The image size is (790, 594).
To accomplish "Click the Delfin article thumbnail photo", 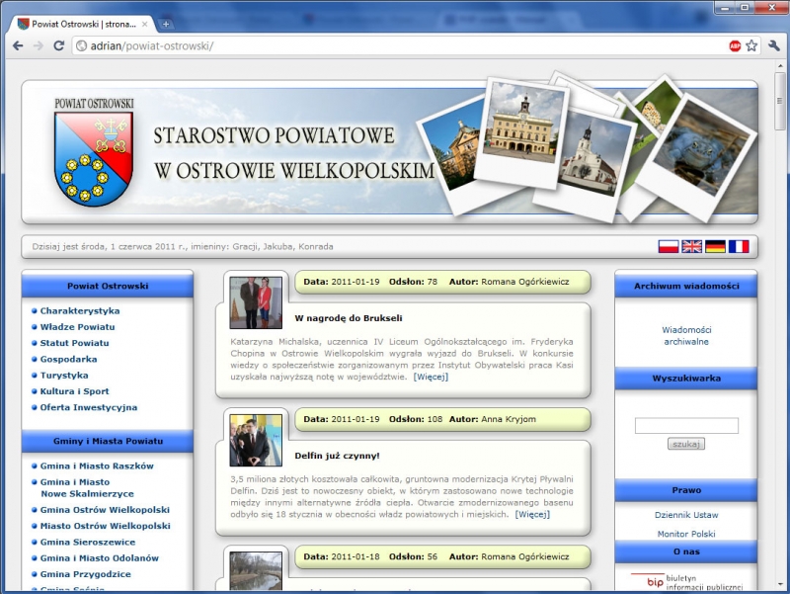I will [256, 440].
